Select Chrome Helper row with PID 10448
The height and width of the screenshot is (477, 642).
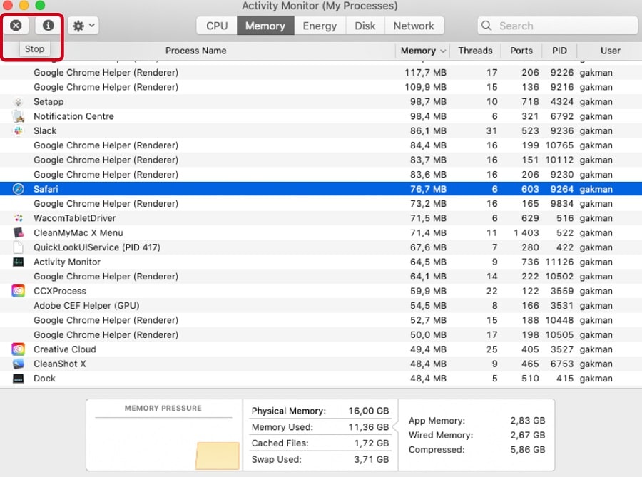(321, 320)
